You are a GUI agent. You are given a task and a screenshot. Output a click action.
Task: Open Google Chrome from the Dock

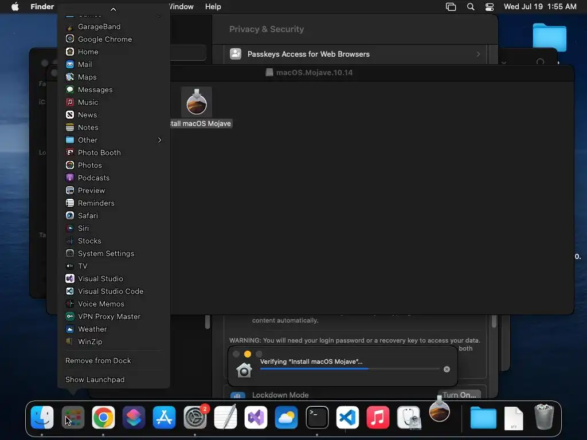(x=103, y=417)
